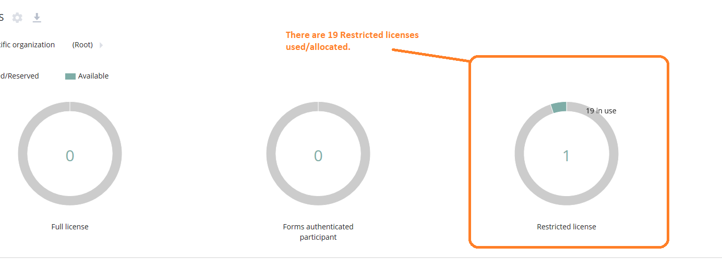
Task: Select the (Root) organization label
Action: 82,45
